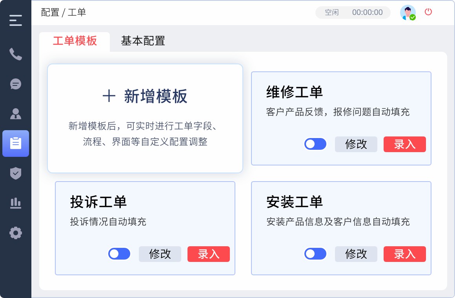Click the highlighted work order clipboard icon
Viewport: 455px width, 298px height.
click(x=16, y=144)
